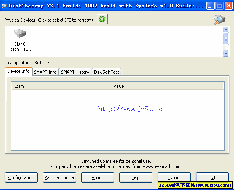This screenshot has height=190, width=234.
Task: Click the PassMark home button
Action: click(x=59, y=177)
